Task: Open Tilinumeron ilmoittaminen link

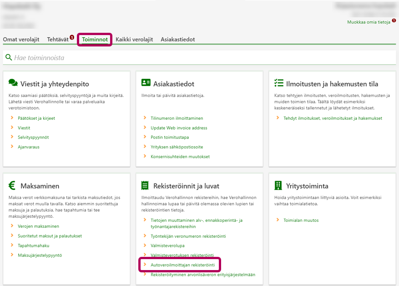Action: (177, 118)
